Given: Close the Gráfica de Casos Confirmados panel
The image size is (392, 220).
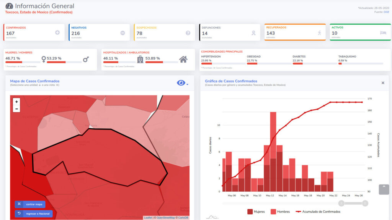Looking at the screenshot, I should (x=383, y=83).
